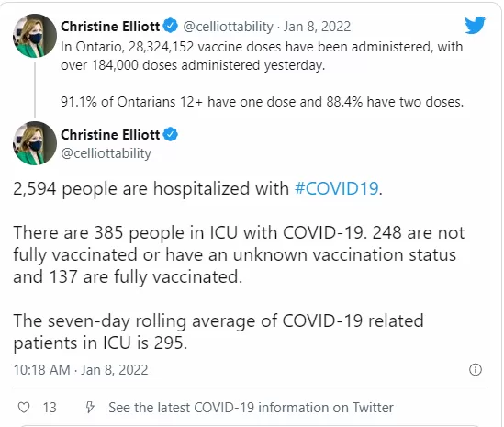Image resolution: width=504 pixels, height=427 pixels.
Task: Click the Twitter bird logo
Action: (475, 25)
